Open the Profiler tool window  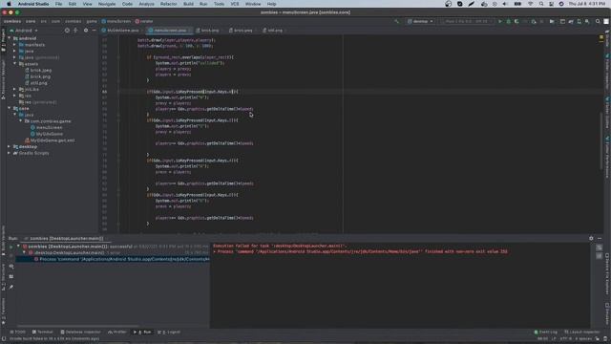click(x=116, y=332)
